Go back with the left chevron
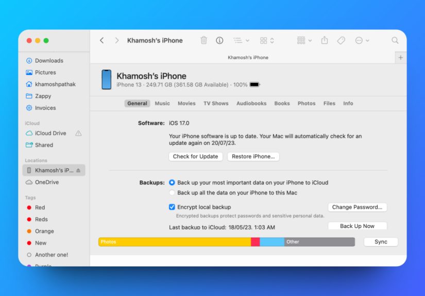 point(102,41)
